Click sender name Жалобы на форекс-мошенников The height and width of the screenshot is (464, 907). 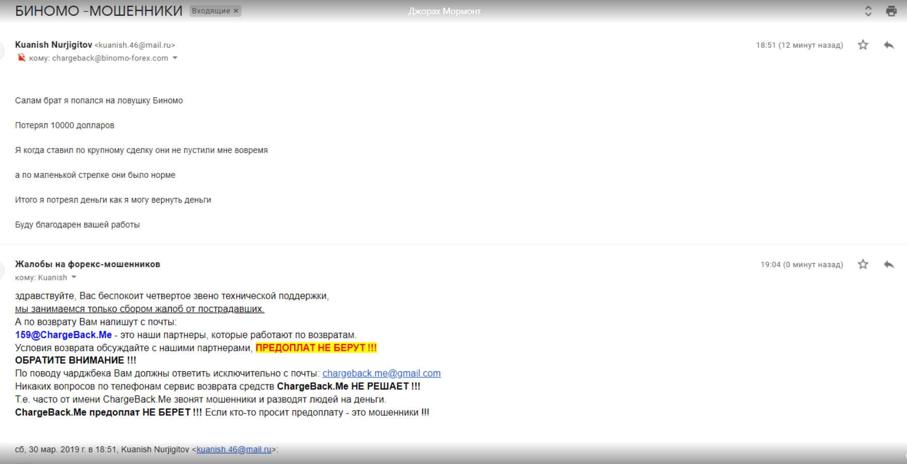88,264
